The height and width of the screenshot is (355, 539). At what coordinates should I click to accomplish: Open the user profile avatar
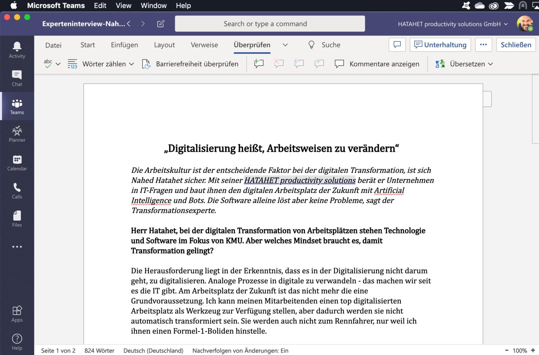tap(525, 24)
